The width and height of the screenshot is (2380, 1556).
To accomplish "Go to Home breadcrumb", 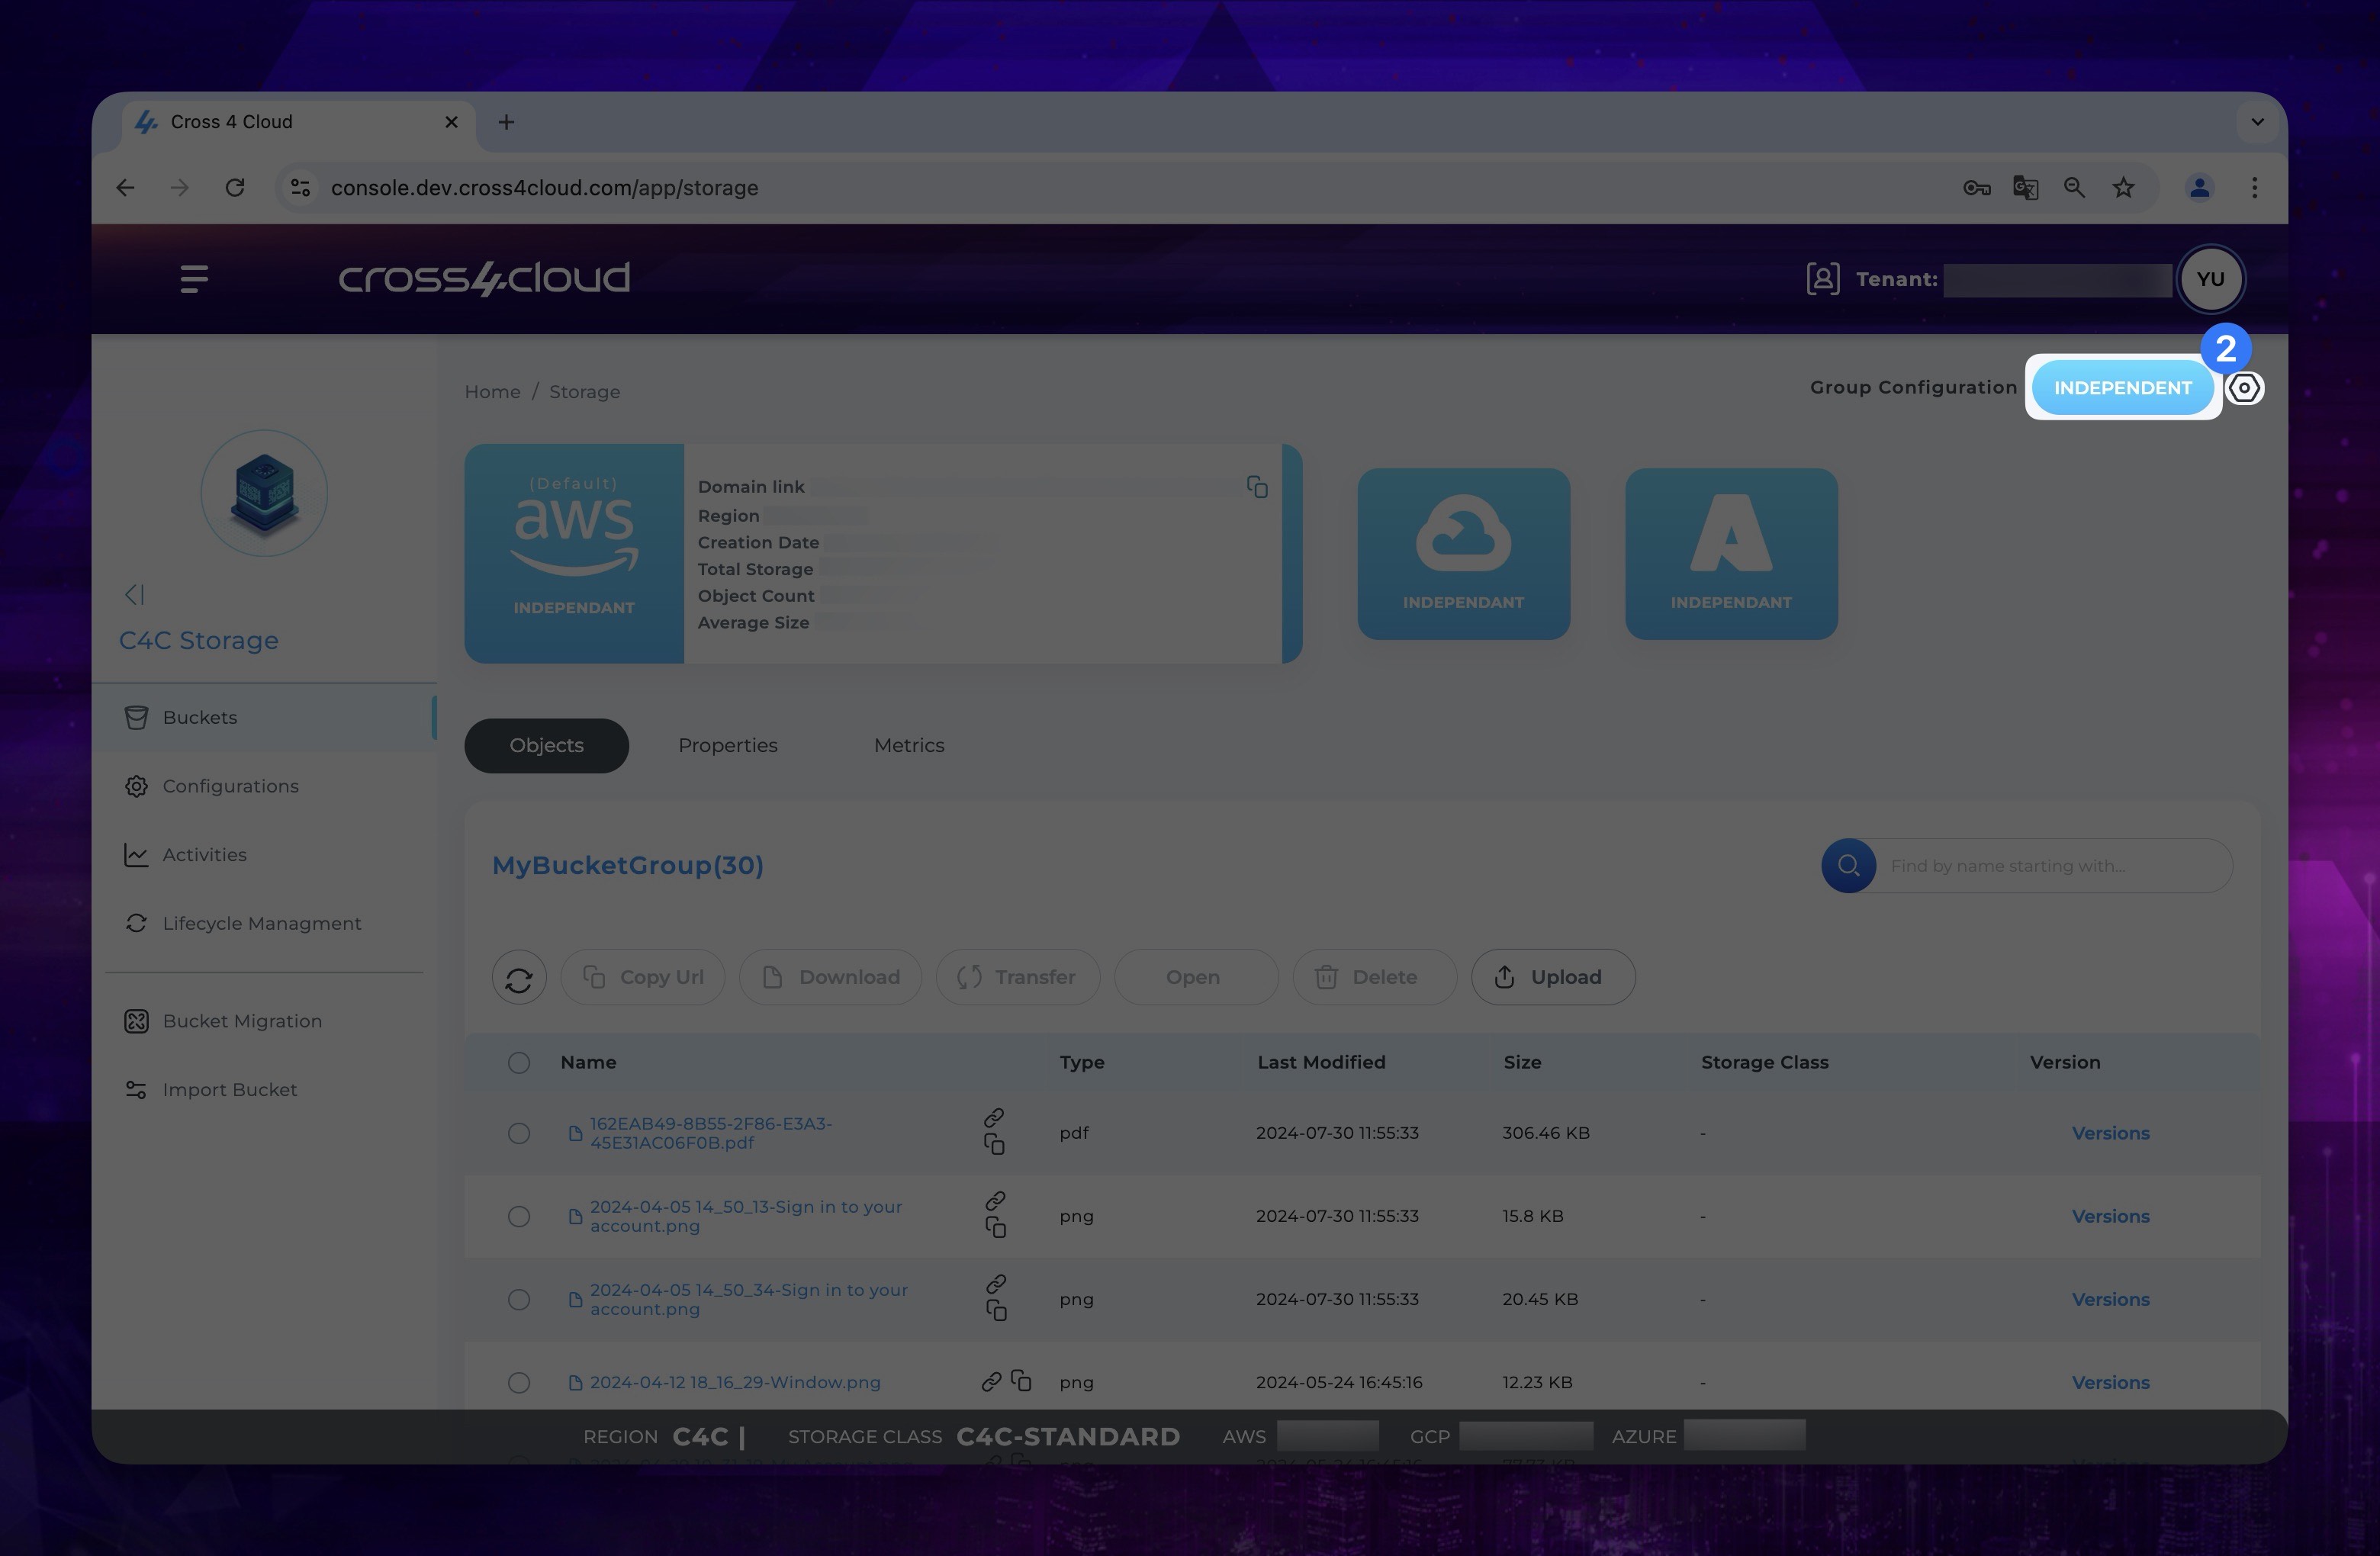I will [492, 392].
